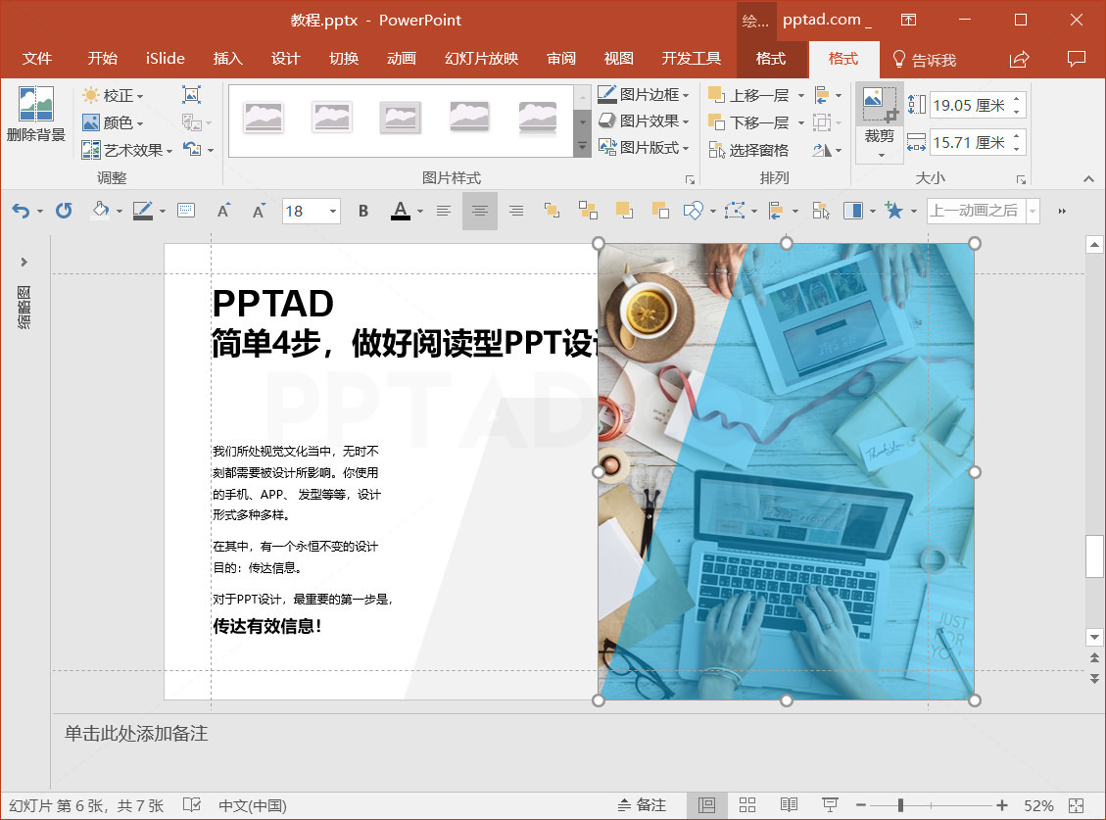Click the zoom slider handle

tap(900, 805)
